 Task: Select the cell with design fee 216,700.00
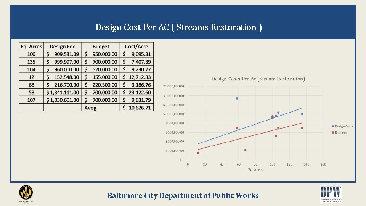pyautogui.click(x=63, y=85)
